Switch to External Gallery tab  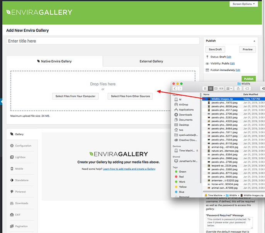151,61
